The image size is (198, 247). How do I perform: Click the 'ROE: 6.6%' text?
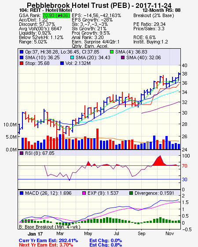point(145,37)
